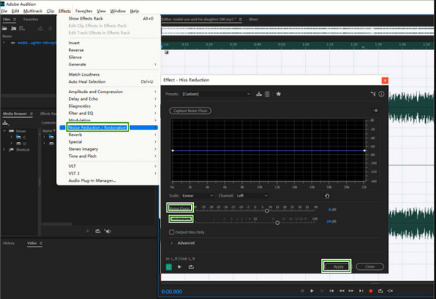This screenshot has width=436, height=299.
Task: Expand the mp3 file entry in Files panel
Action: point(4,43)
